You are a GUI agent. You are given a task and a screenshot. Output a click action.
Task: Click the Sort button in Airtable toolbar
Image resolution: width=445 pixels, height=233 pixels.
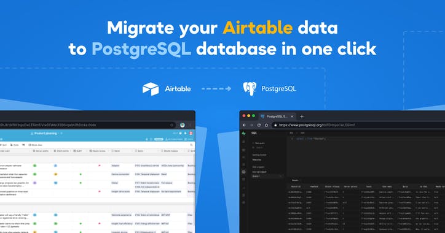4,145
